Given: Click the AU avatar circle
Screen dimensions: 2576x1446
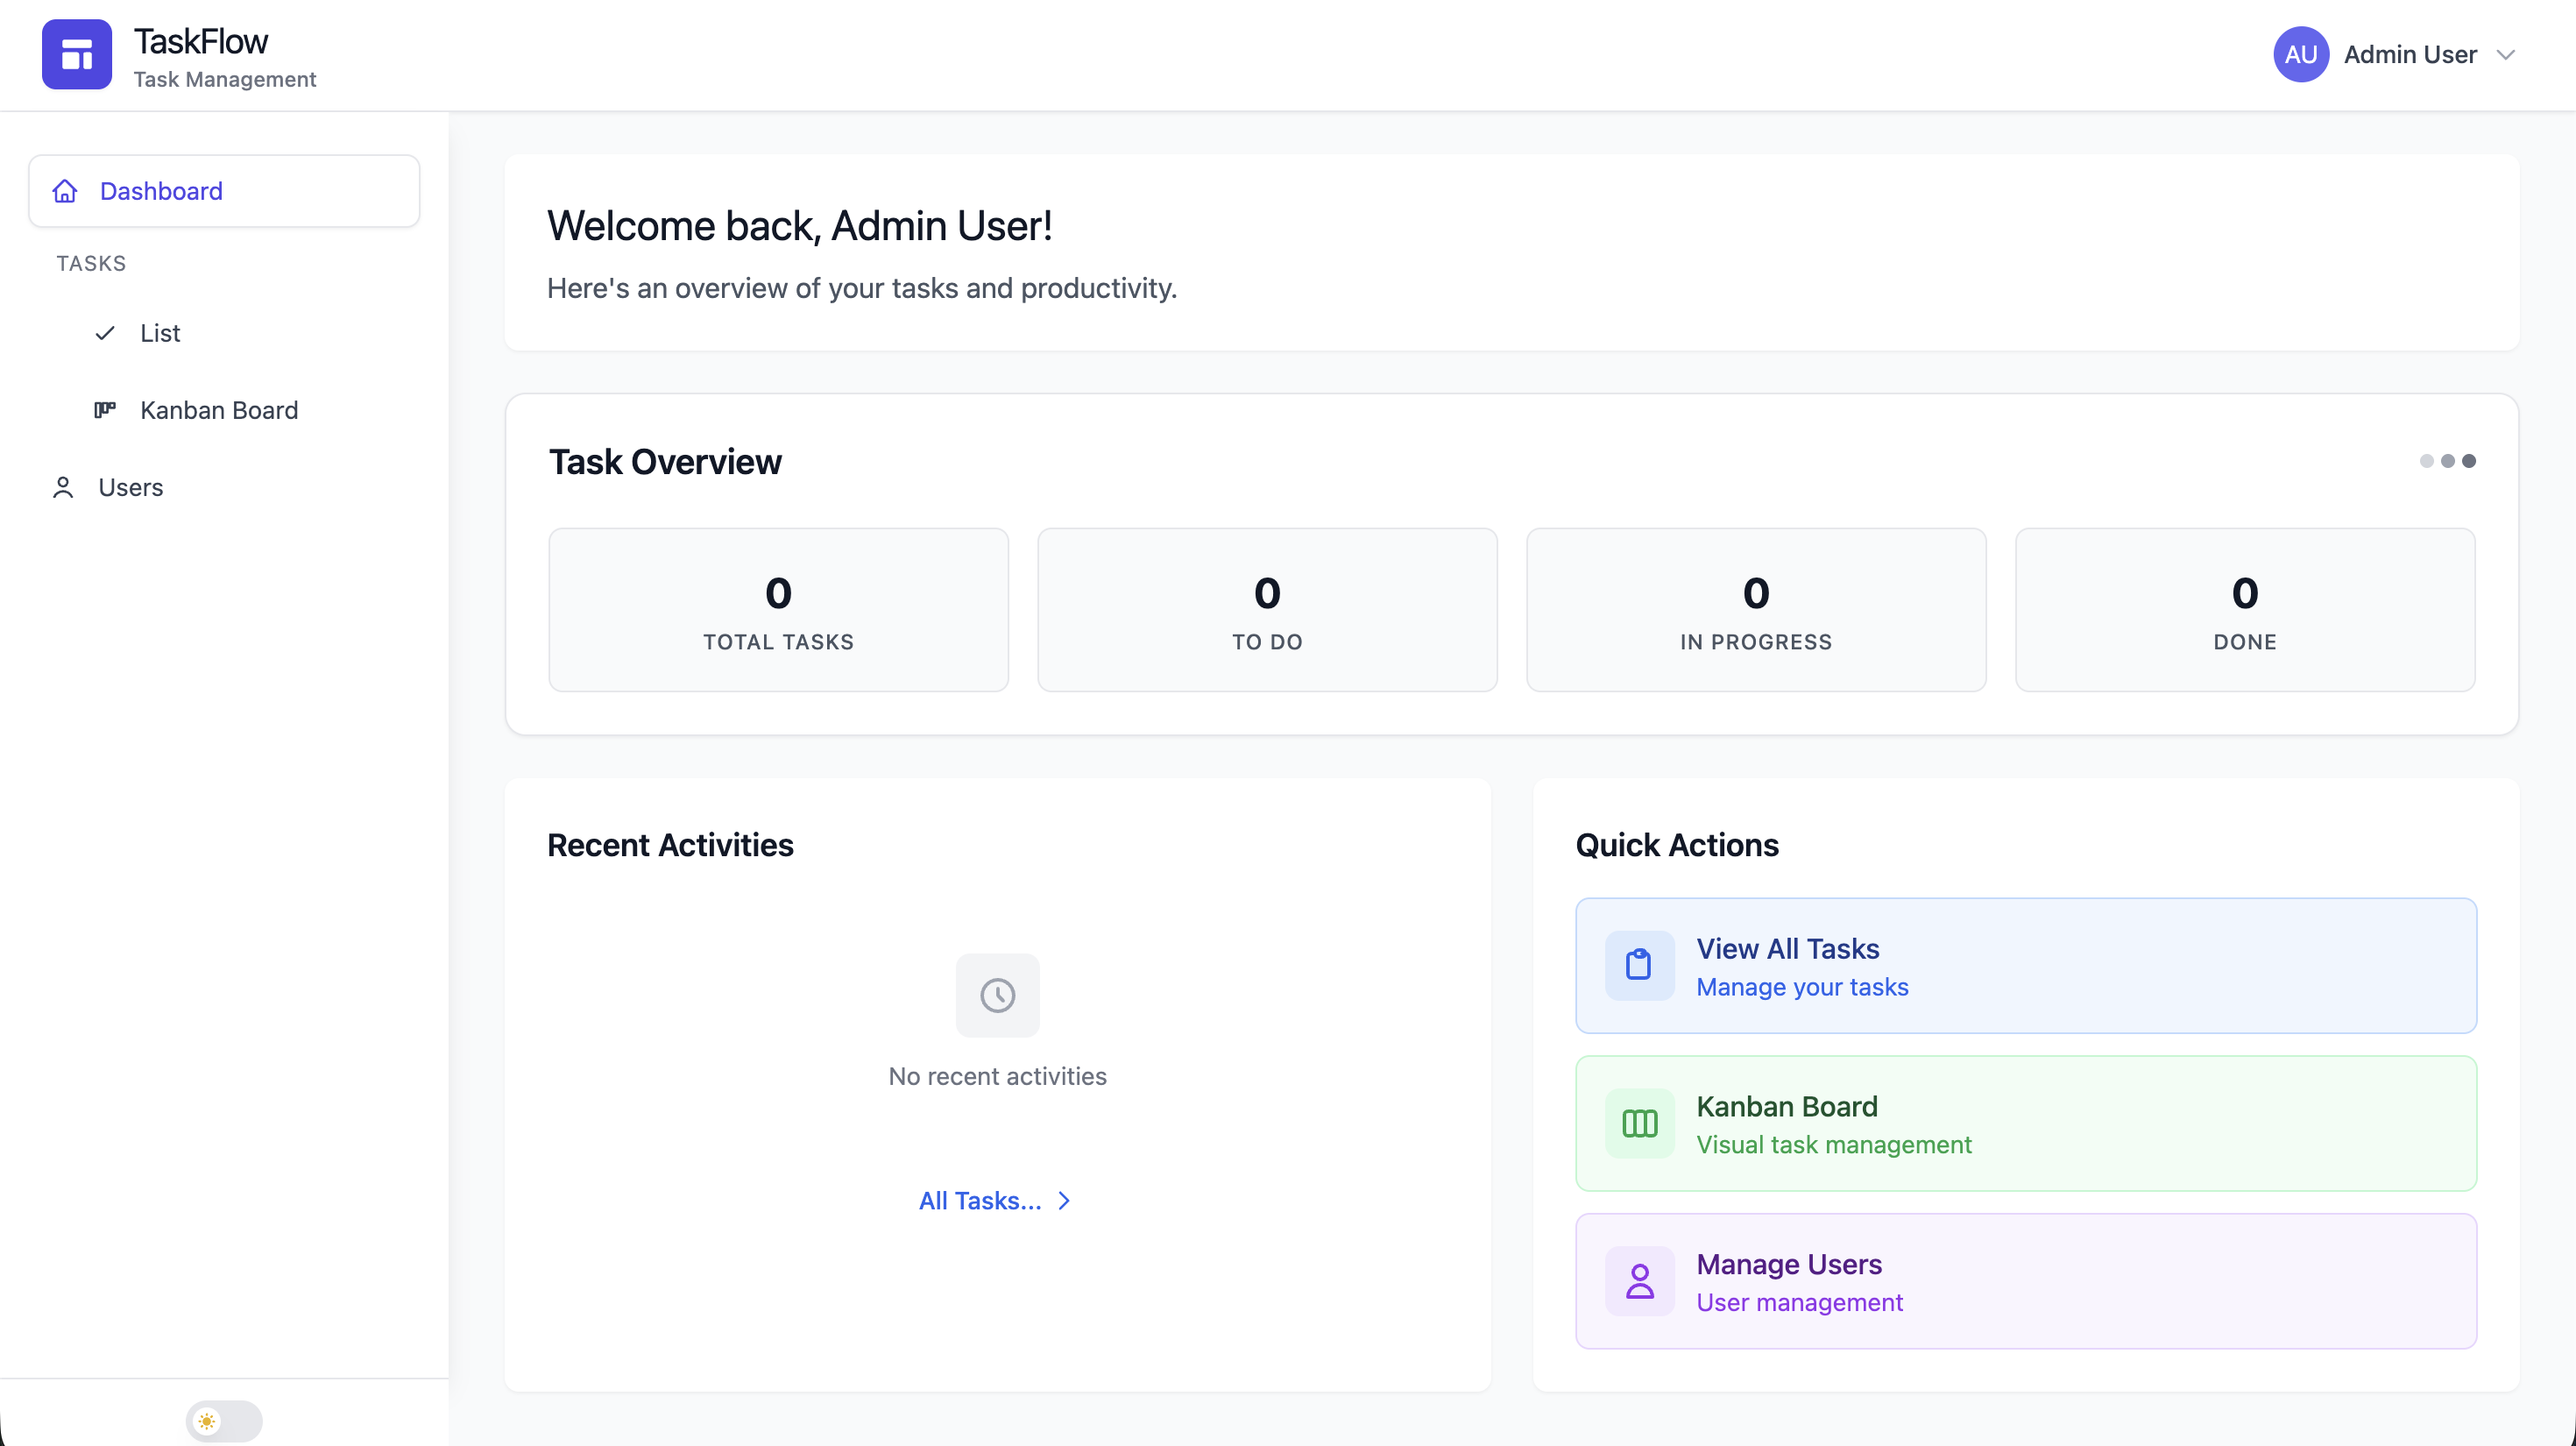Looking at the screenshot, I should tap(2301, 54).
